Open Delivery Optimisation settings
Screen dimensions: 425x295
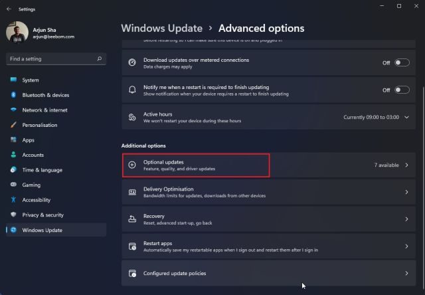(268, 192)
